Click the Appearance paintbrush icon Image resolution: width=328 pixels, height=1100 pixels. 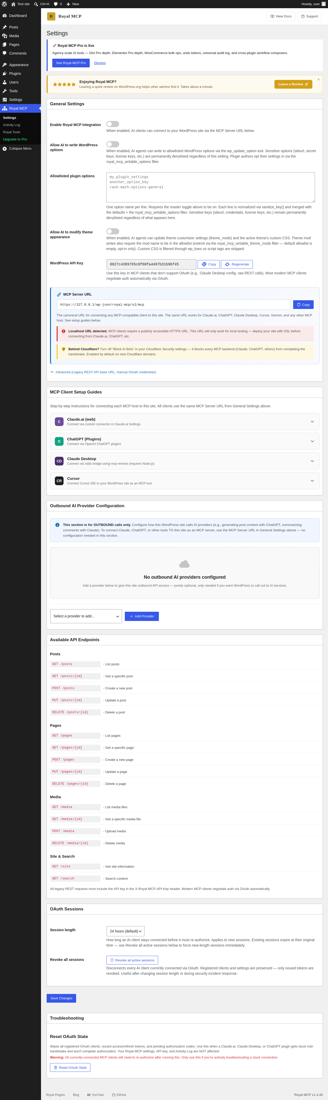(x=5, y=65)
